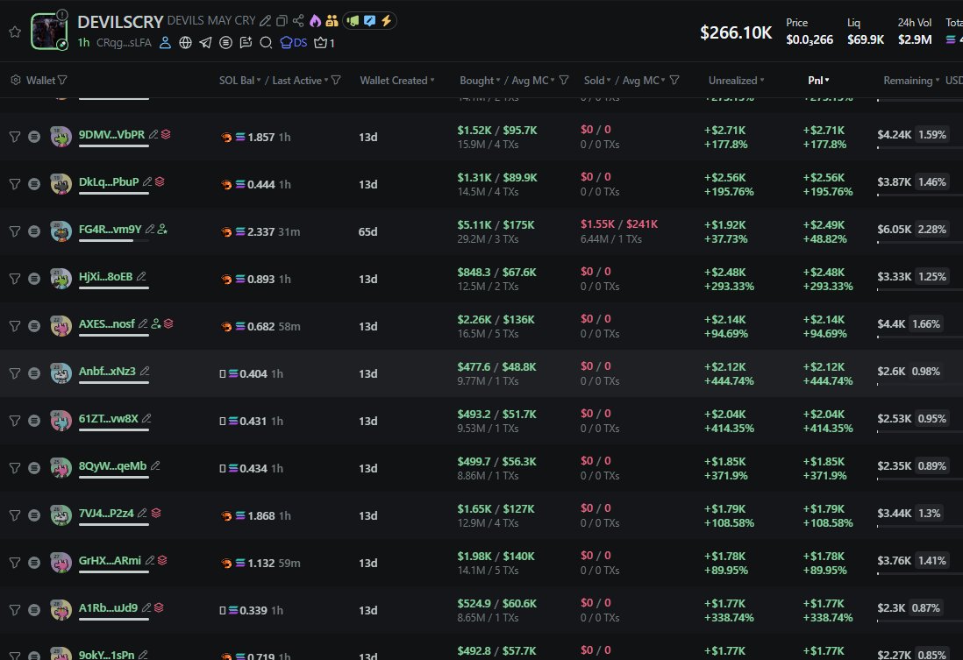
Task: Click the share icon beside DEVILS MAY CRY
Action: [298, 21]
